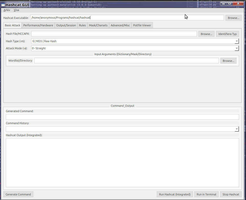Open the Output/Session tab

(x=66, y=25)
